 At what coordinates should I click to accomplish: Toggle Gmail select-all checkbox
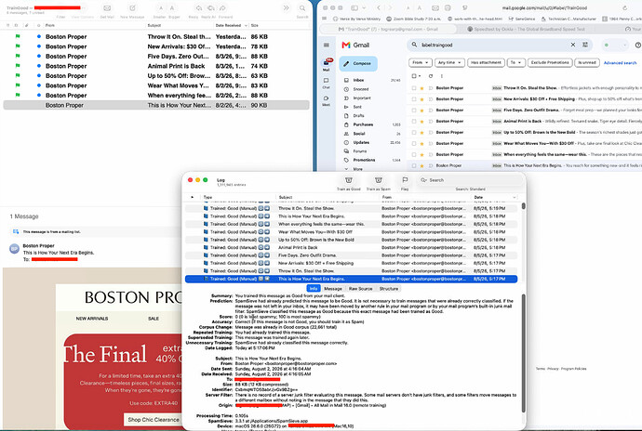pyautogui.click(x=414, y=76)
